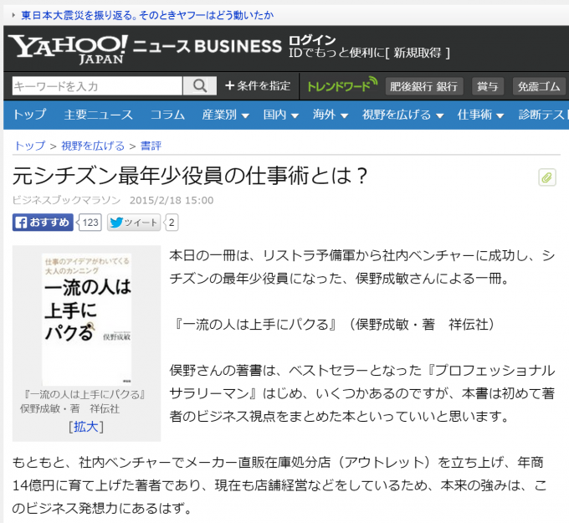Click the Facebook おすすめ button
569x523 pixels.
43,223
